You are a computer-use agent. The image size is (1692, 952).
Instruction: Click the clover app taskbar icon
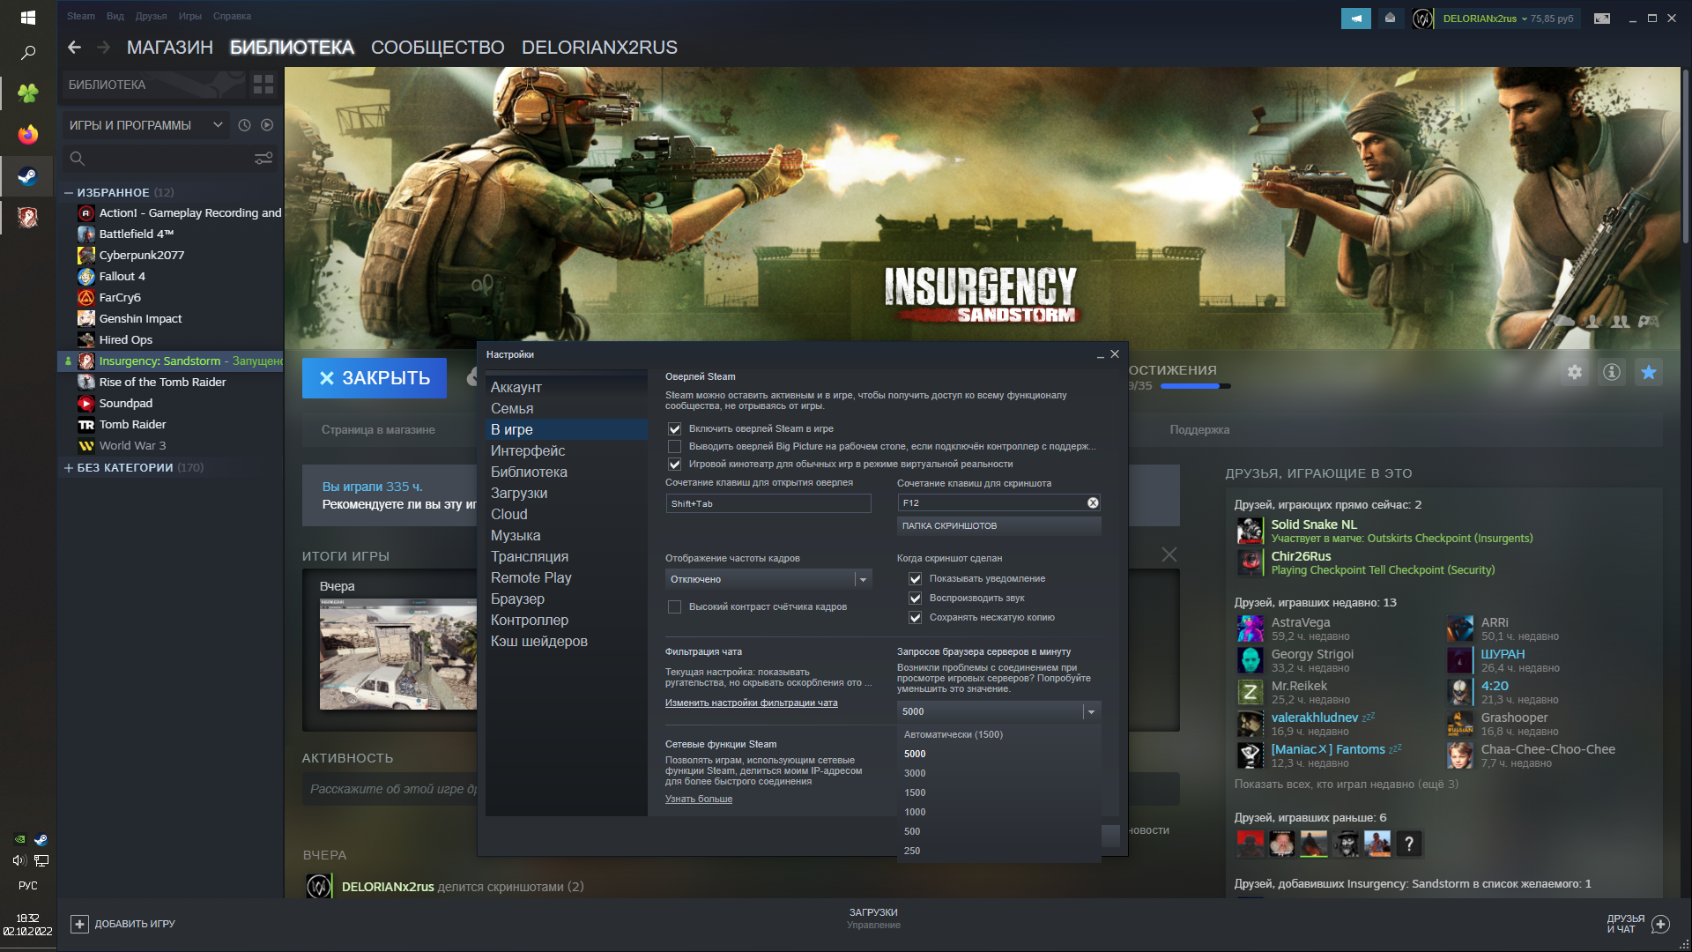[x=28, y=93]
